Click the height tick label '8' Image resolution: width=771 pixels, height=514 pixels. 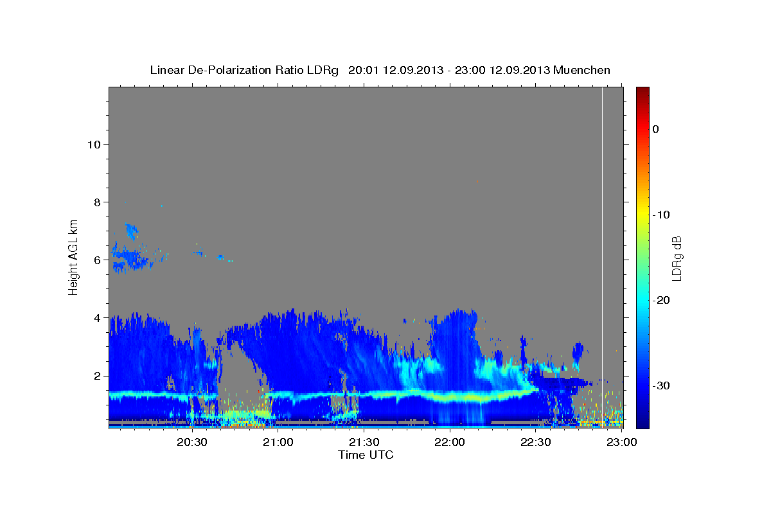coord(97,202)
